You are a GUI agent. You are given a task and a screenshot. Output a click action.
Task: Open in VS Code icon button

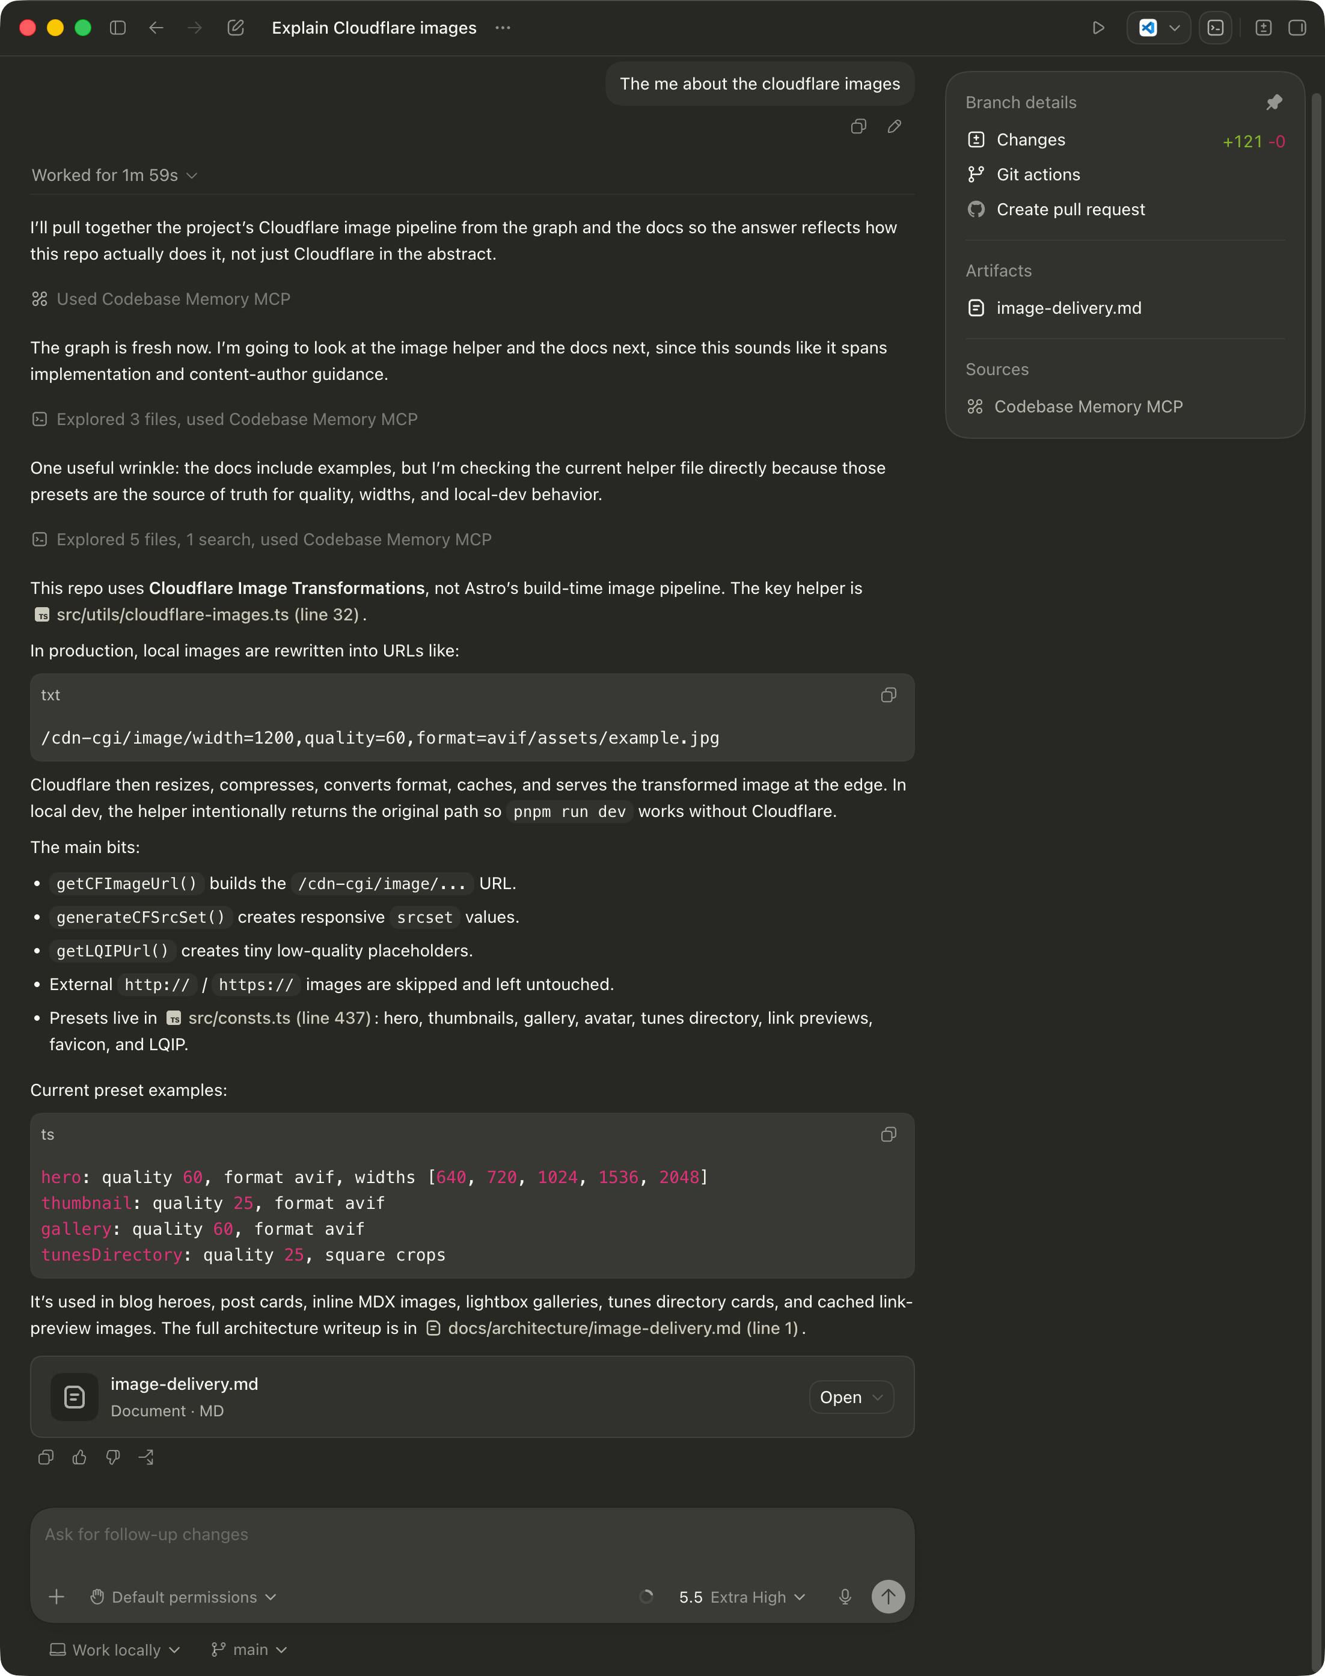tap(1147, 28)
